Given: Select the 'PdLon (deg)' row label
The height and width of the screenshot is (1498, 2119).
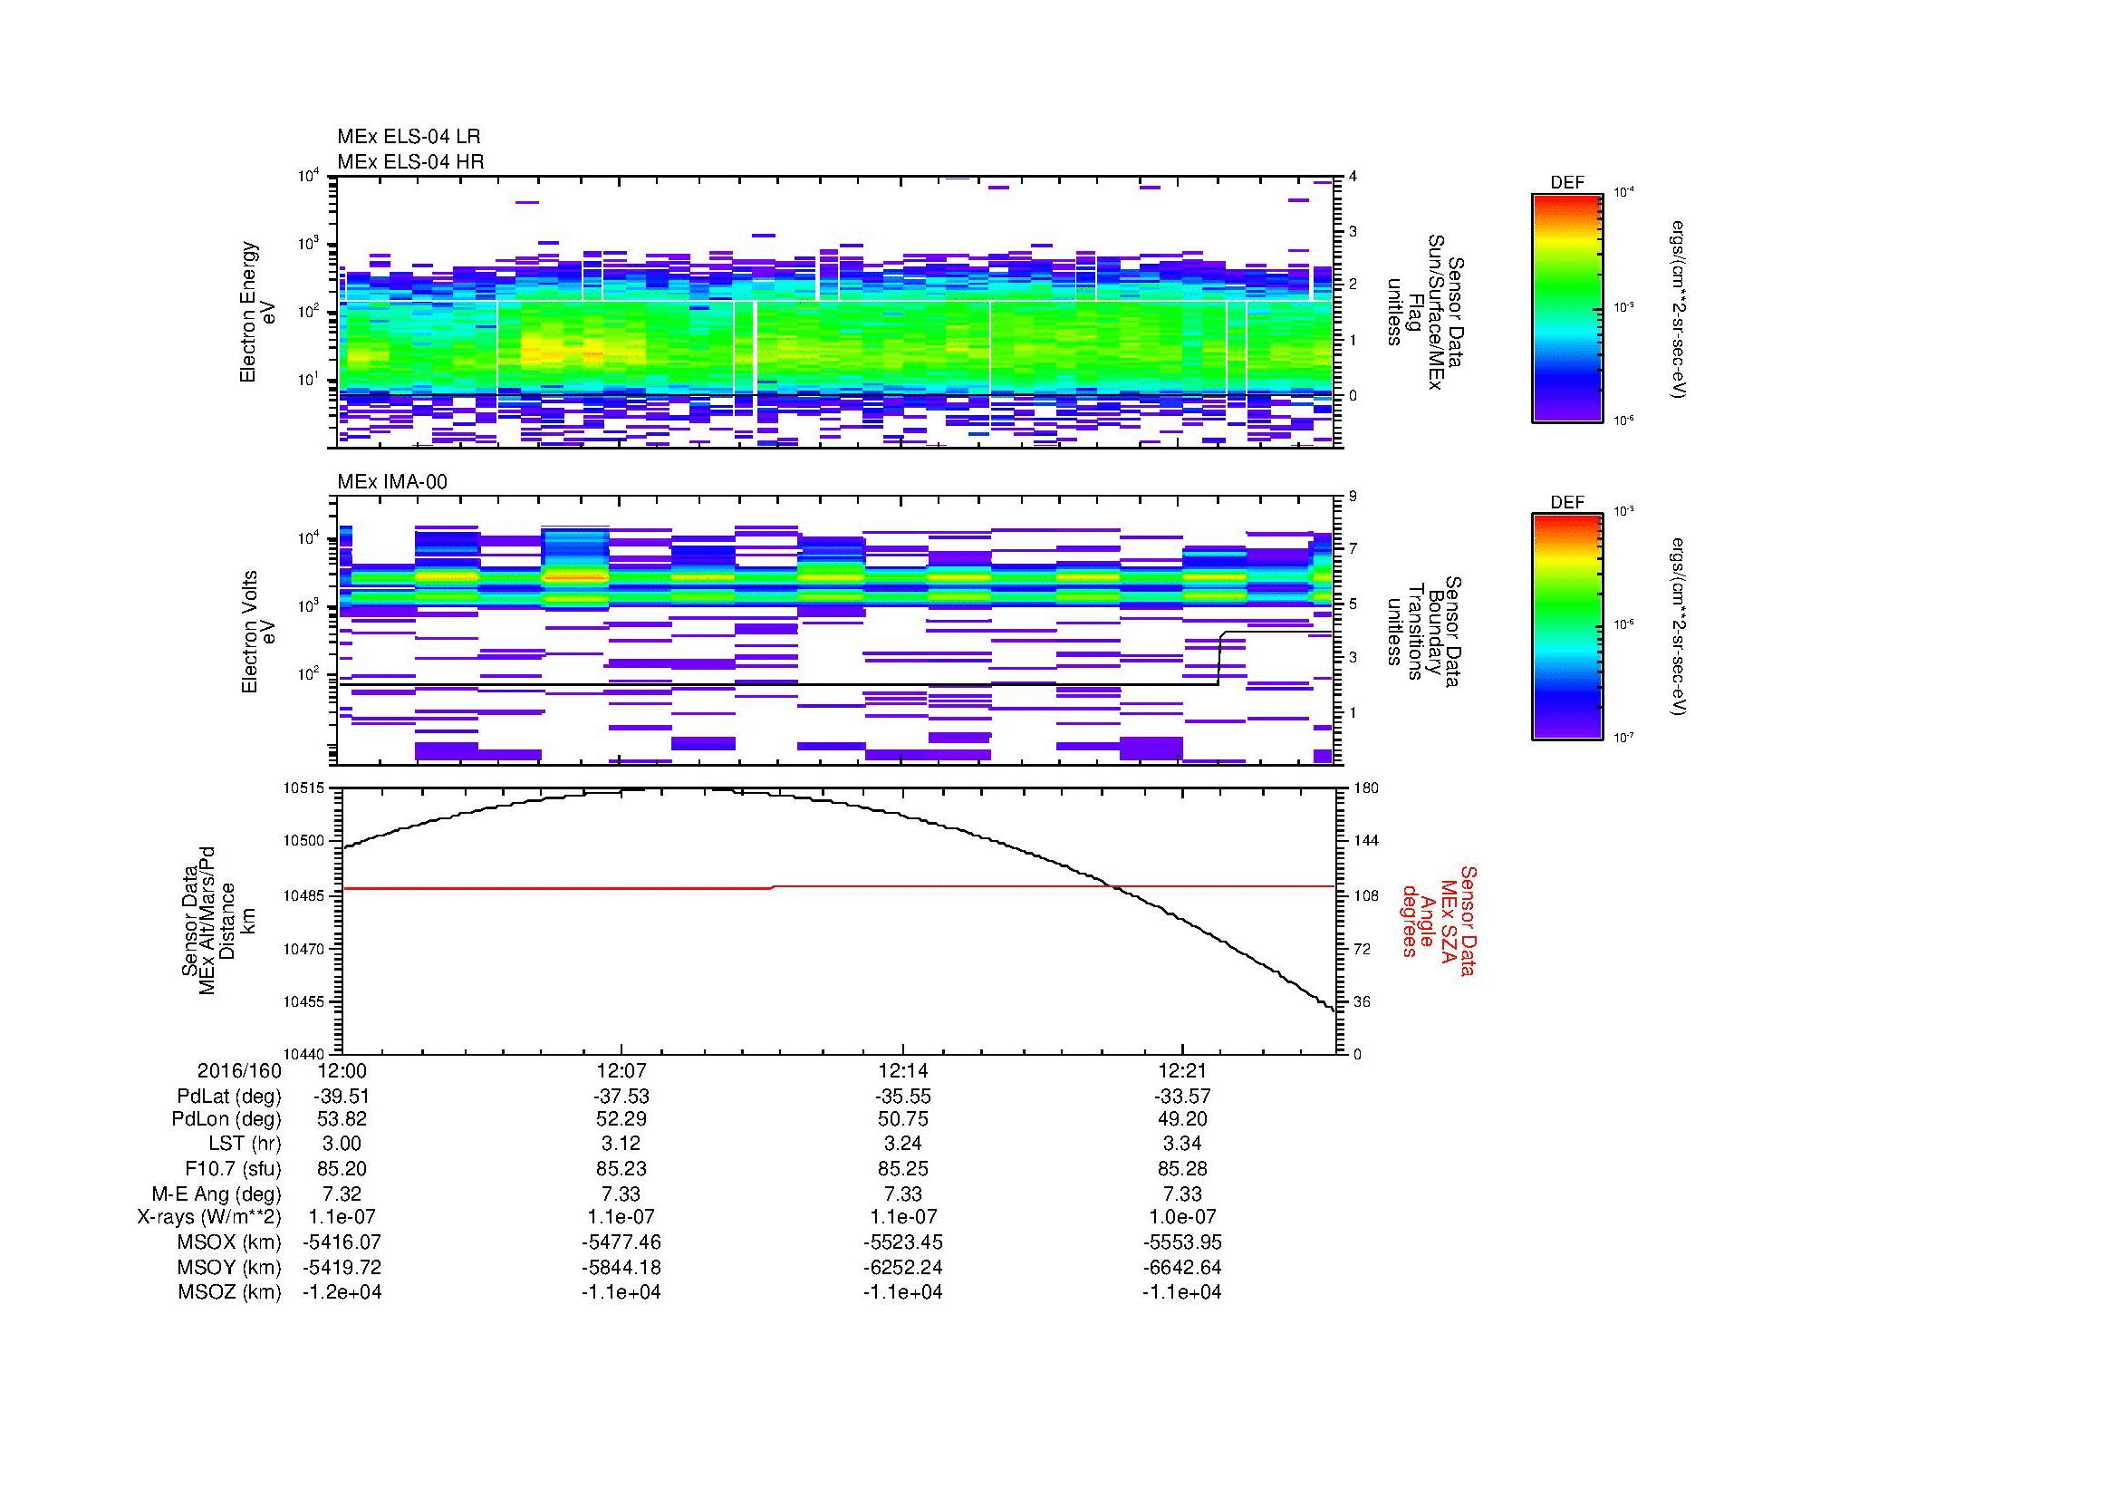Looking at the screenshot, I should [x=226, y=1119].
